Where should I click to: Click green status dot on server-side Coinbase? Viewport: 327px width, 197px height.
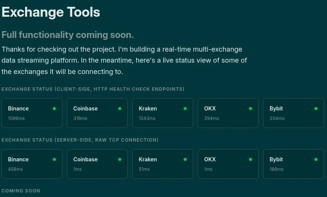pos(120,159)
